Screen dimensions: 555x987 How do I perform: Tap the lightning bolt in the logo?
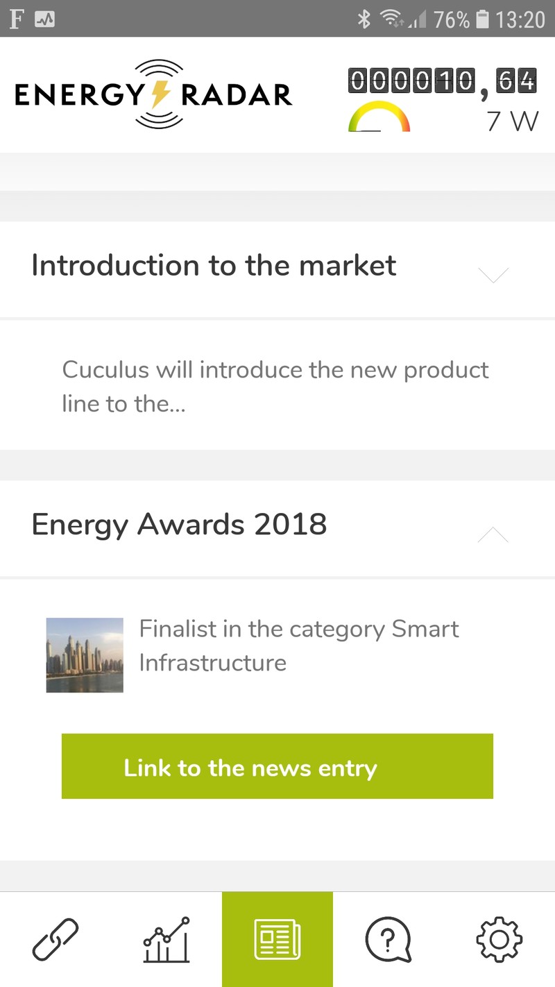[x=160, y=94]
